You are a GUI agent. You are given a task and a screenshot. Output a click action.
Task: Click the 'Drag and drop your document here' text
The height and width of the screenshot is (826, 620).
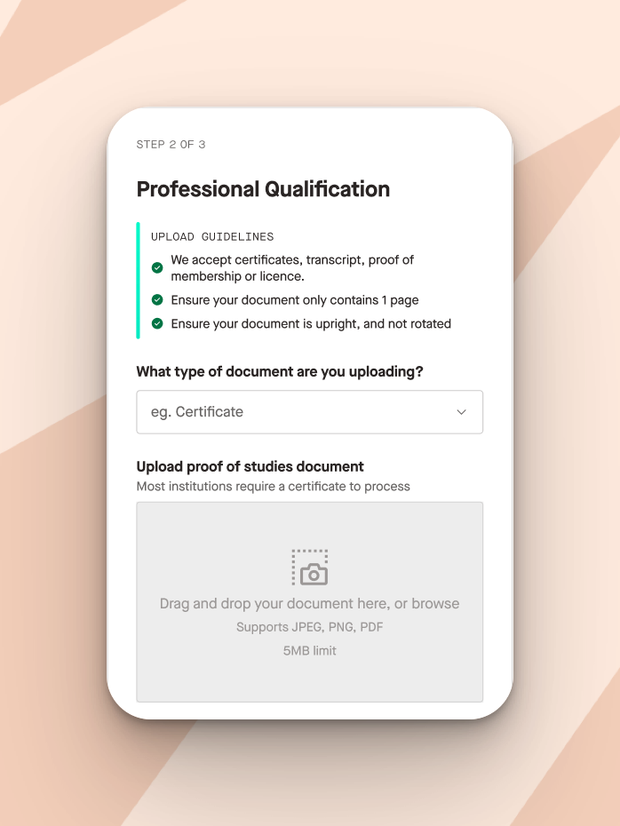274,604
